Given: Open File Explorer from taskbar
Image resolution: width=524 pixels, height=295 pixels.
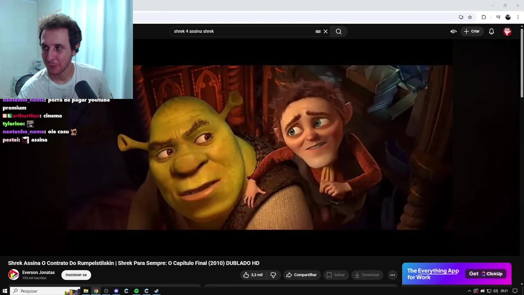Looking at the screenshot, I should coord(86,291).
